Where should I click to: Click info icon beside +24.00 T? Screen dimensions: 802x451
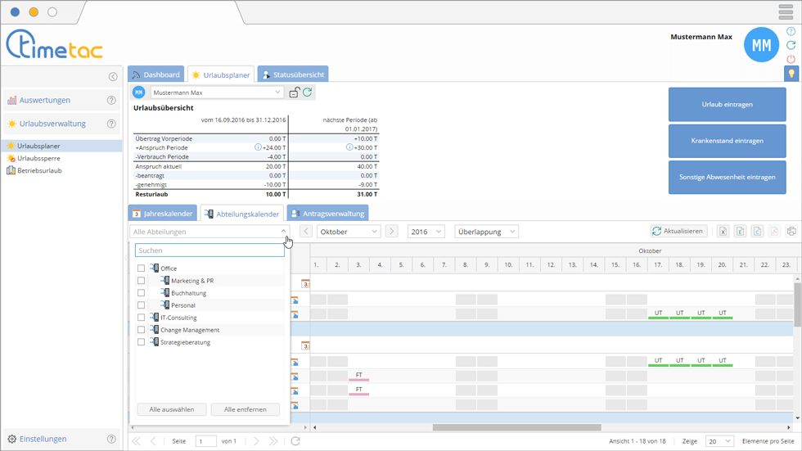[x=258, y=147]
